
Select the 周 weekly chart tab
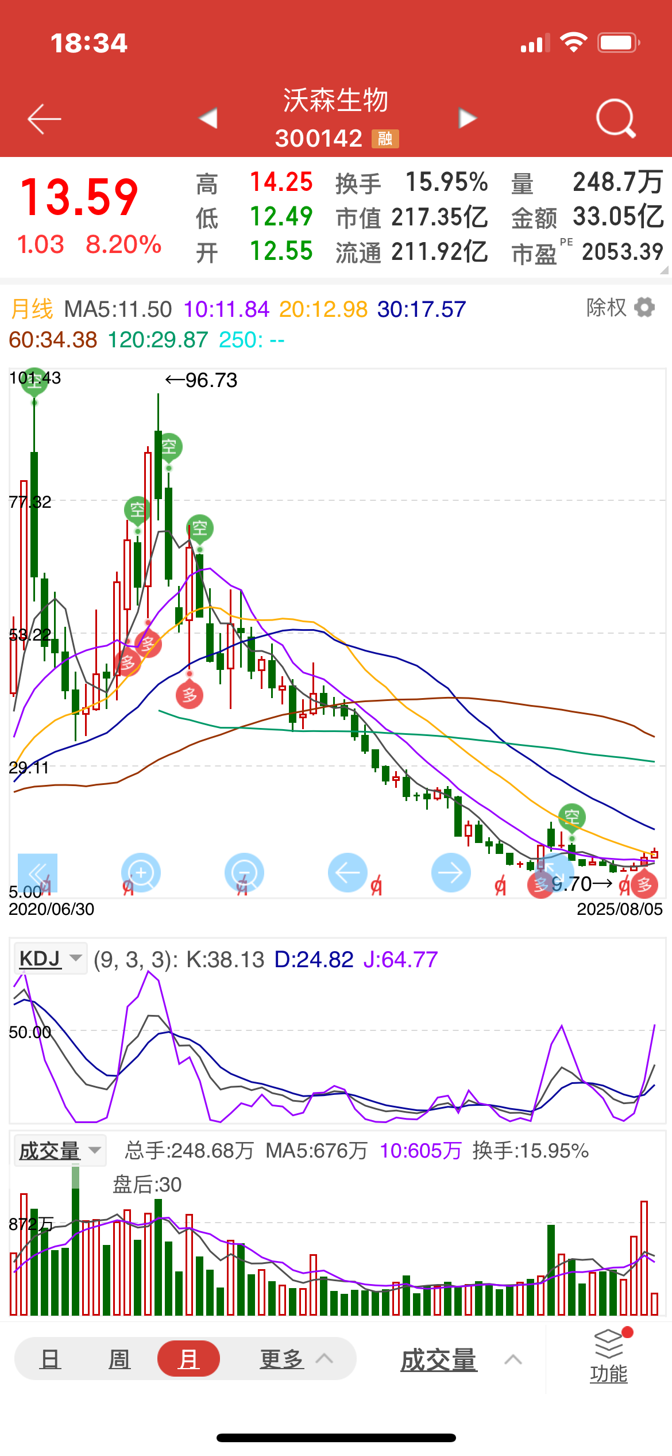click(119, 1359)
